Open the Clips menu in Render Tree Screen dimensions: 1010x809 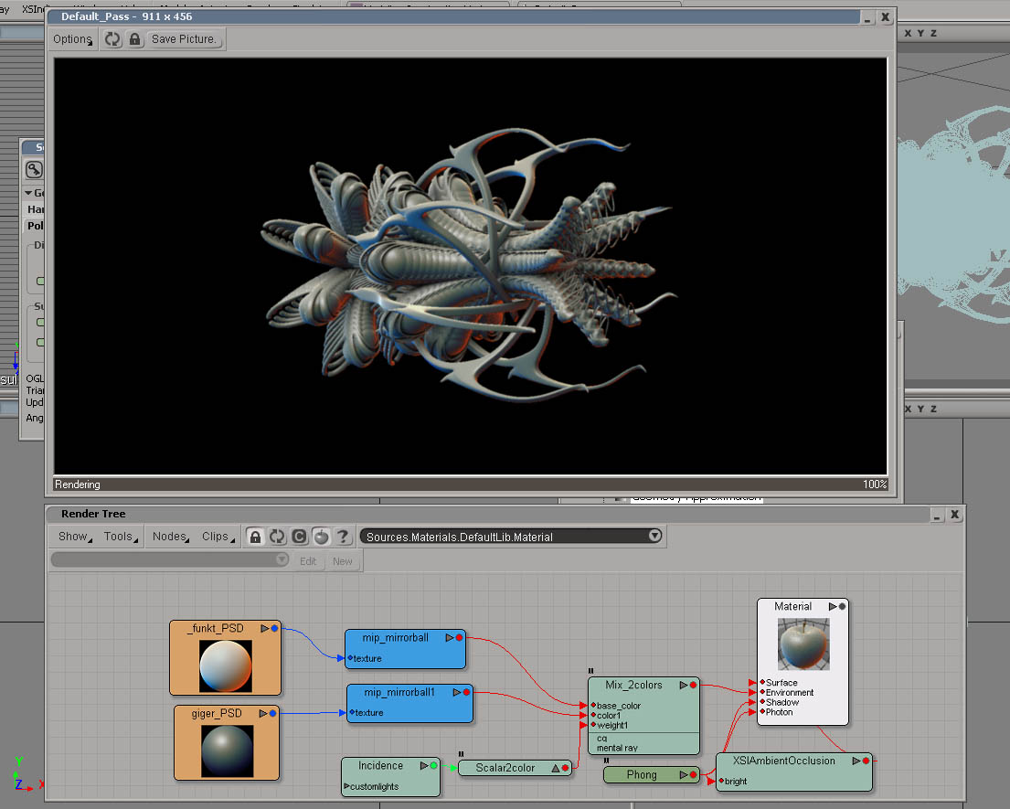[x=217, y=537]
